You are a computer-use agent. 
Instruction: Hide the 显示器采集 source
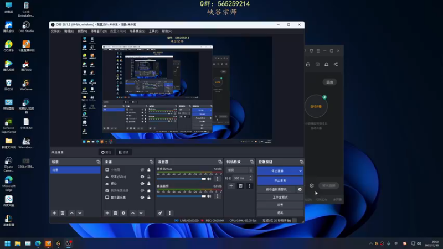(142, 198)
